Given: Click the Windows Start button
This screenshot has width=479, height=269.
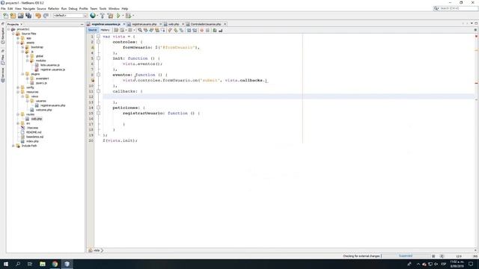Looking at the screenshot, I should (6, 264).
